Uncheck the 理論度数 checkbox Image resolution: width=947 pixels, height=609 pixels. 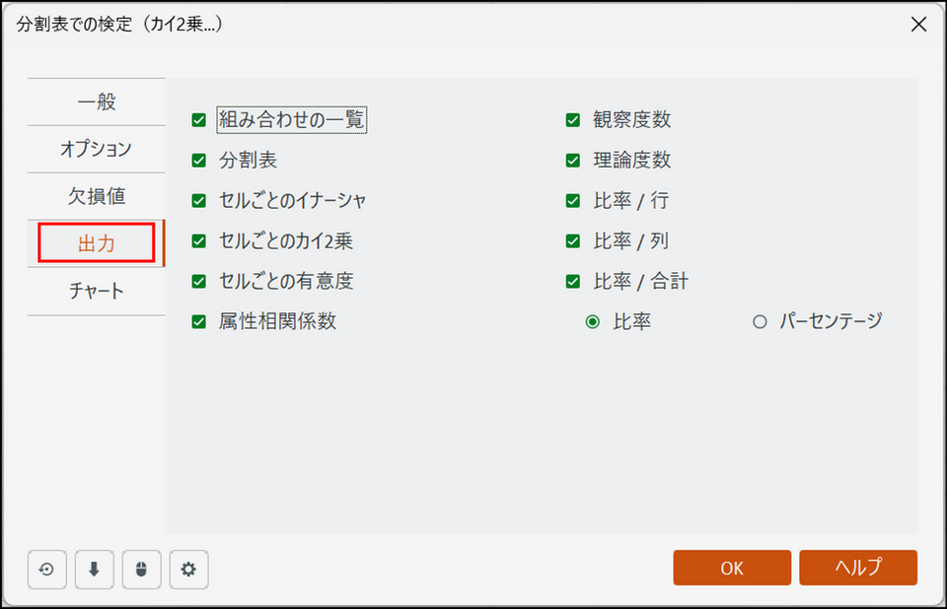tap(573, 161)
